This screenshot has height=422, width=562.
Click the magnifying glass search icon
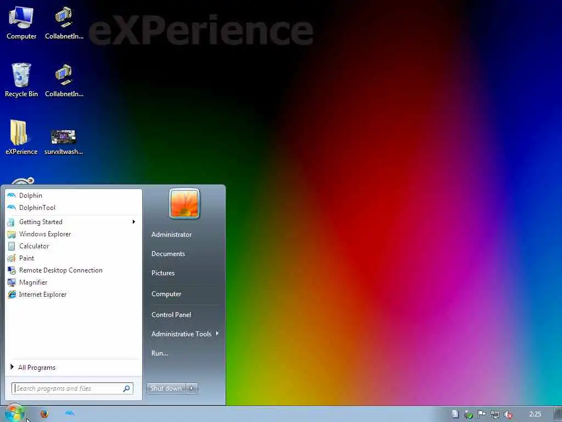pyautogui.click(x=127, y=388)
